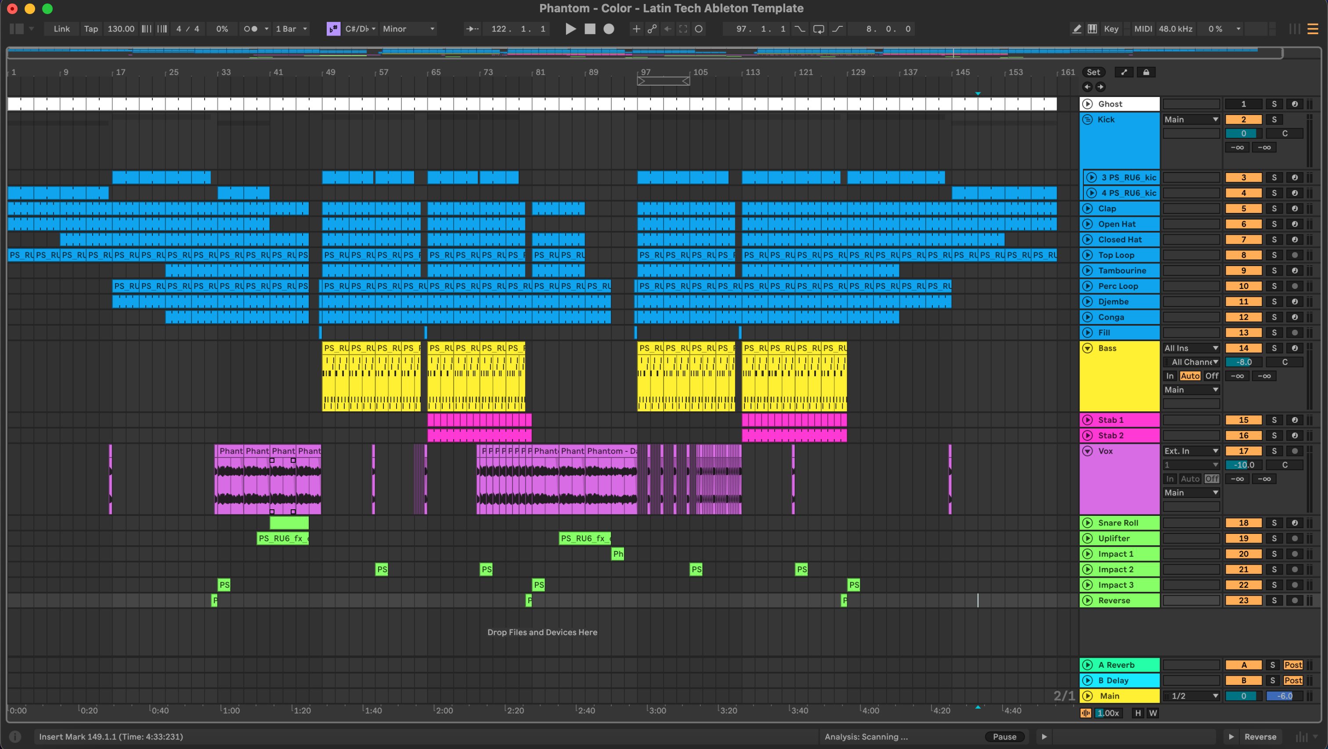Jump to next locator arrow

click(1100, 86)
